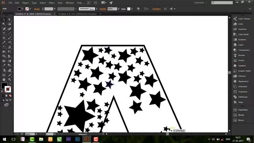Viewport: 254px width, 143px height.
Task: Open the Layers panel
Action: click(x=241, y=45)
